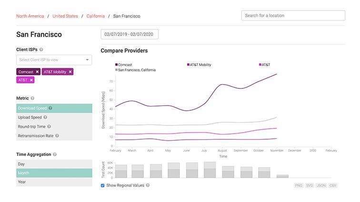Click the AT&T Mobility legend color swatch
Image resolution: width=360 pixels, height=202 pixels.
[x=188, y=65]
